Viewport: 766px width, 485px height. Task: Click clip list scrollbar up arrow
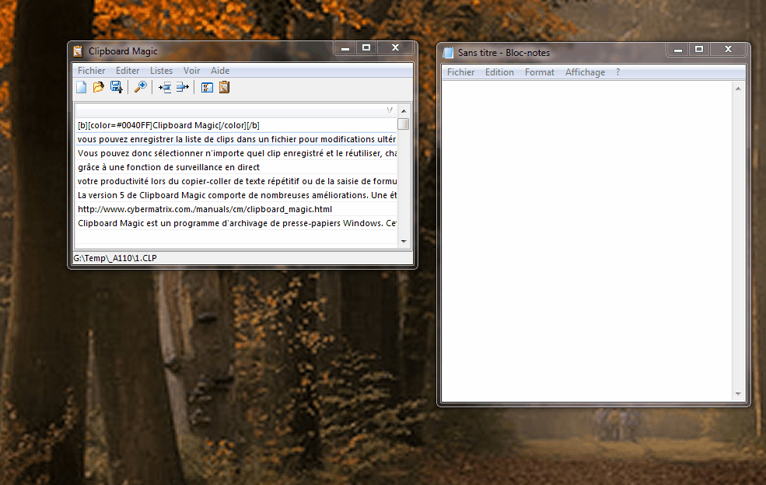pyautogui.click(x=404, y=111)
